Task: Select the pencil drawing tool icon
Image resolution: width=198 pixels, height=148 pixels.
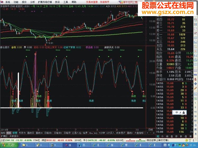Action: pyautogui.click(x=195, y=89)
